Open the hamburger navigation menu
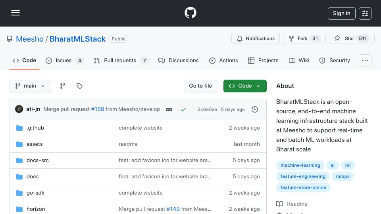 [x=15, y=13]
